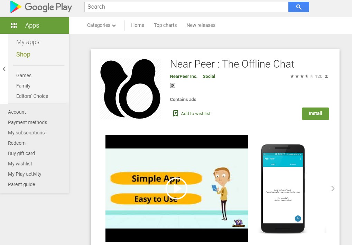Open My apps in sidebar
The image size is (352, 245).
click(28, 42)
